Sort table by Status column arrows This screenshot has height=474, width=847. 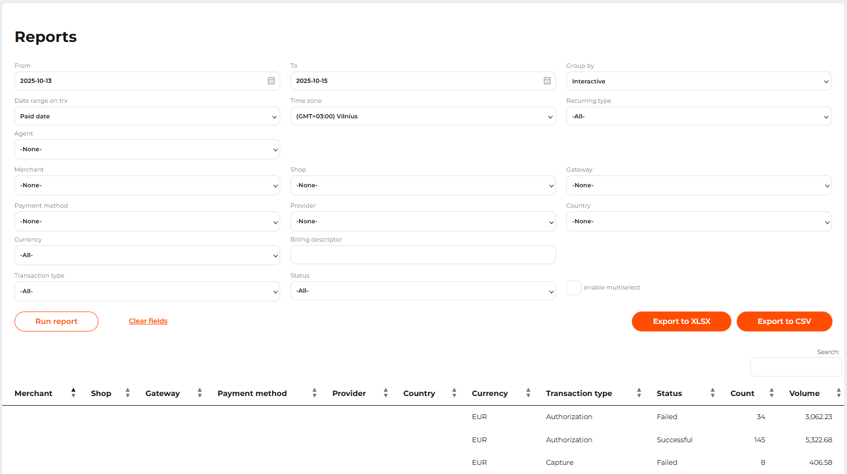tap(713, 393)
